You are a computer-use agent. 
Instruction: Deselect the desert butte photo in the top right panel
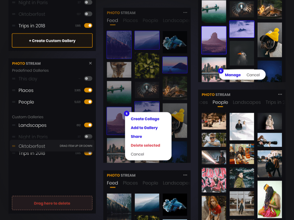(x=214, y=40)
